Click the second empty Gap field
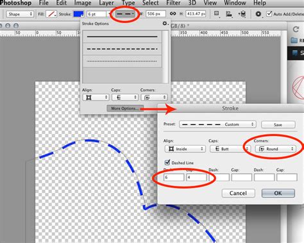This screenshot has width=304, height=243. tap(242, 178)
